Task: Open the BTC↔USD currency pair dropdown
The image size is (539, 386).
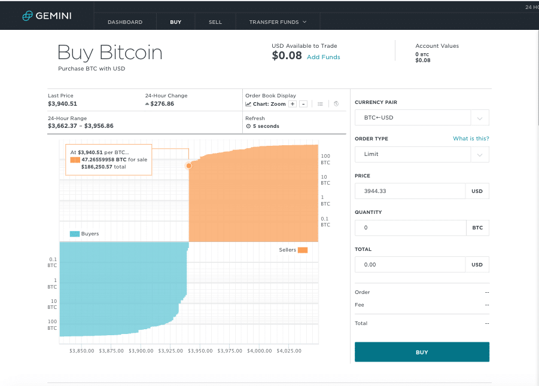Action: 480,117
